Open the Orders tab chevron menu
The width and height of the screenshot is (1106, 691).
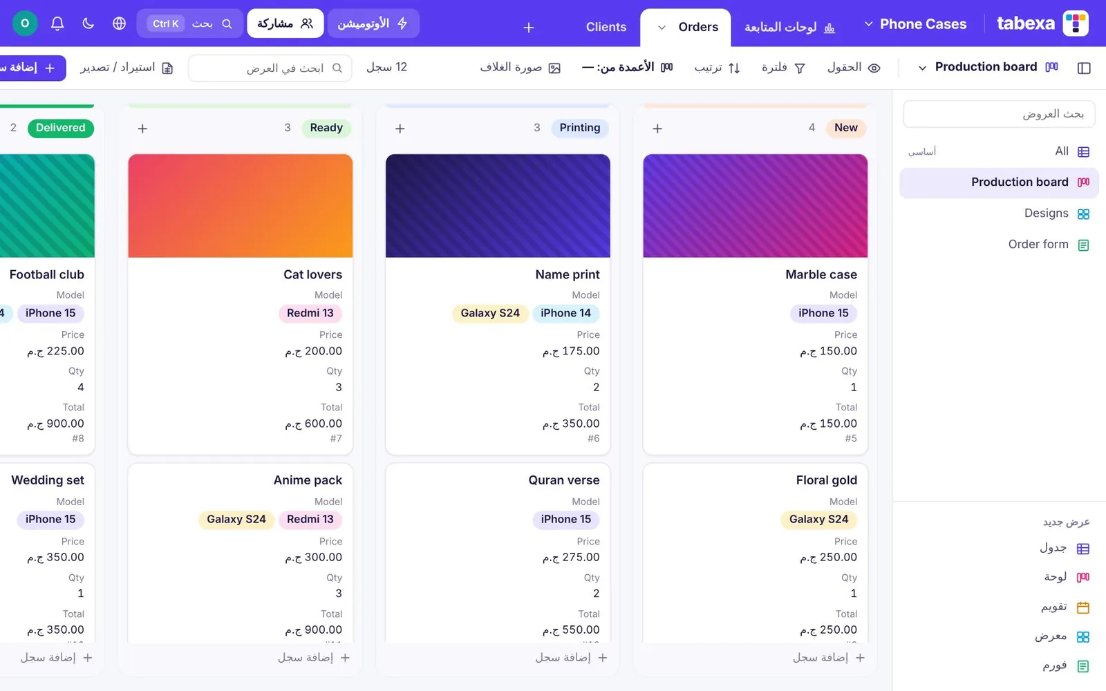click(x=662, y=28)
